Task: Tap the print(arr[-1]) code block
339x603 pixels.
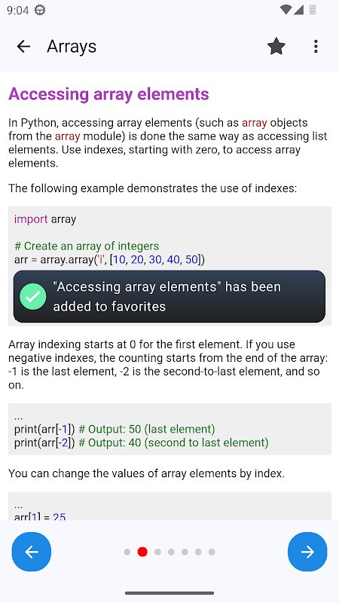Action: 170,429
